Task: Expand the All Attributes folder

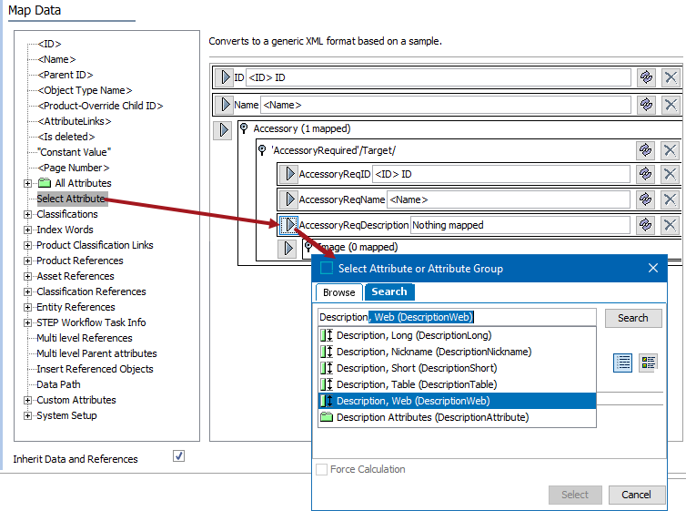Action: tap(28, 183)
